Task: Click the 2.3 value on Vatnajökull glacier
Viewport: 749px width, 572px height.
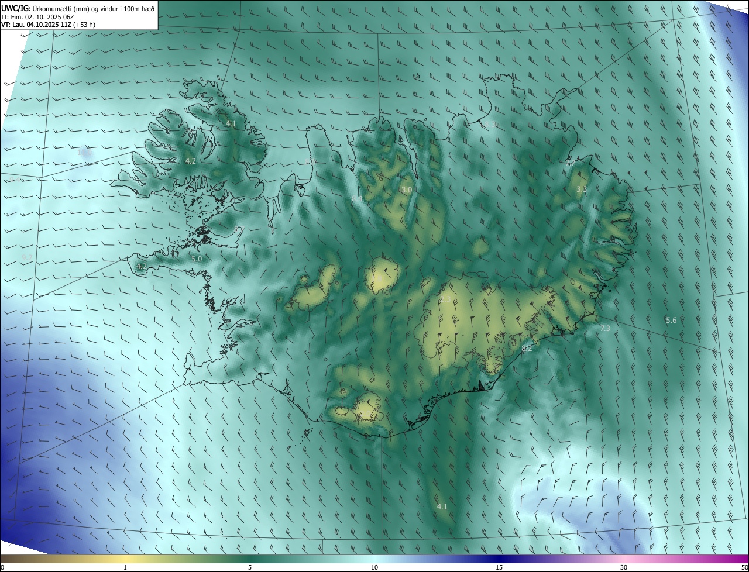Action: 446,299
